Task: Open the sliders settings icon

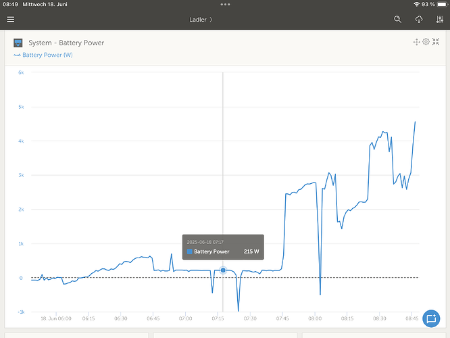Action: pyautogui.click(x=440, y=20)
